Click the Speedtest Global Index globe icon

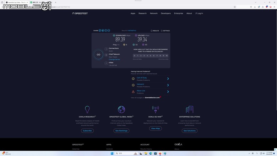[121, 109]
